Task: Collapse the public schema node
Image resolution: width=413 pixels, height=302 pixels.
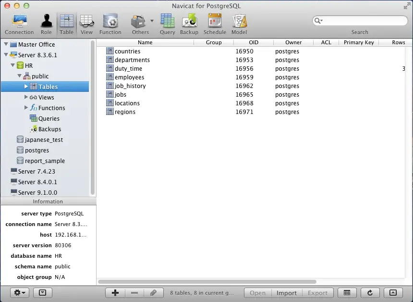Action: tap(20, 76)
